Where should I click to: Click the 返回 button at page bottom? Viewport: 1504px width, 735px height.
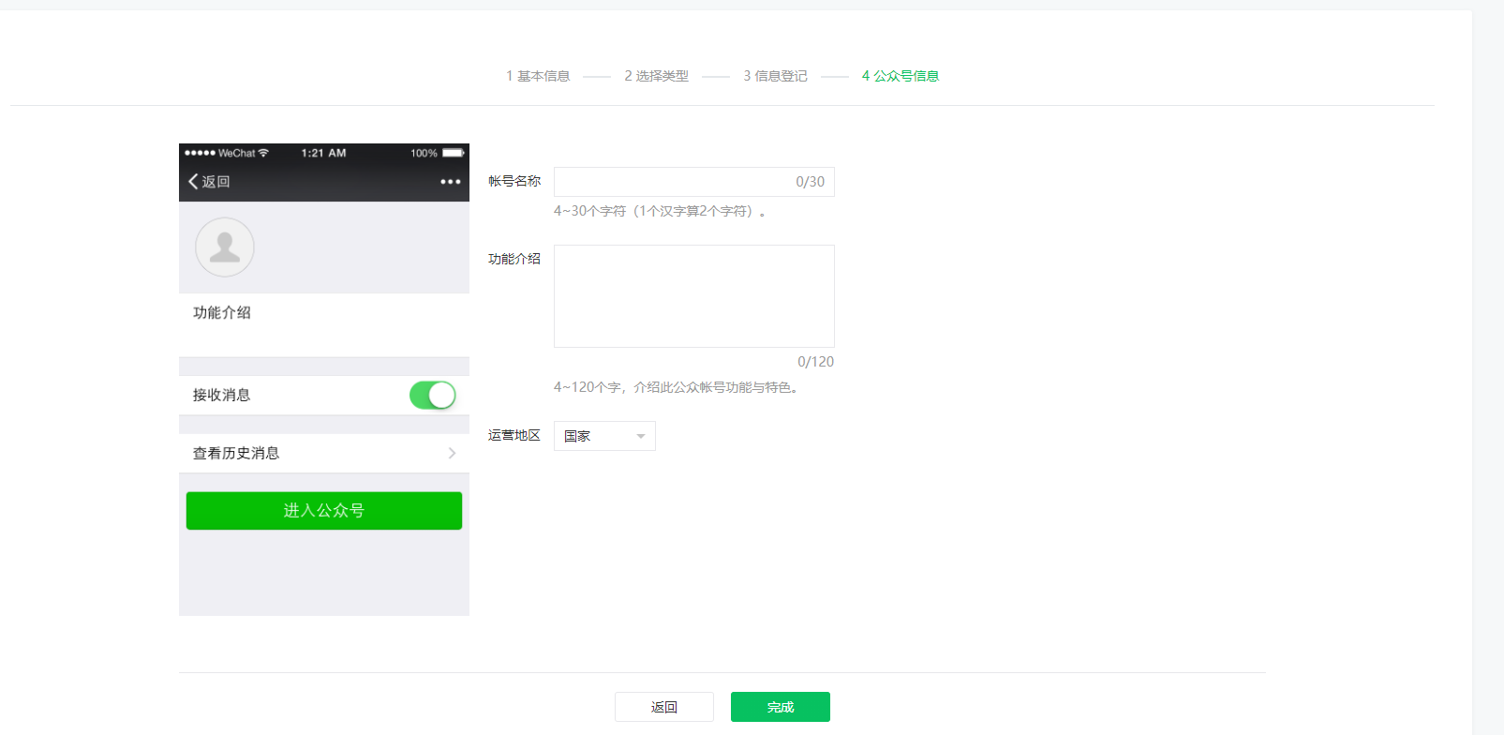pyautogui.click(x=664, y=707)
